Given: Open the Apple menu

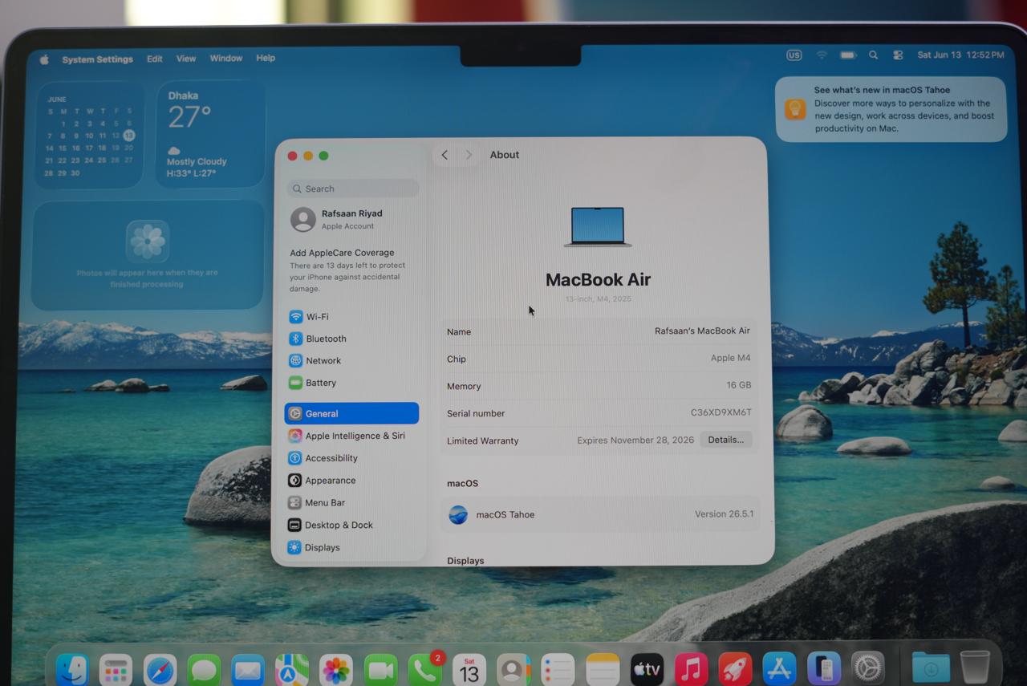Looking at the screenshot, I should 44,59.
